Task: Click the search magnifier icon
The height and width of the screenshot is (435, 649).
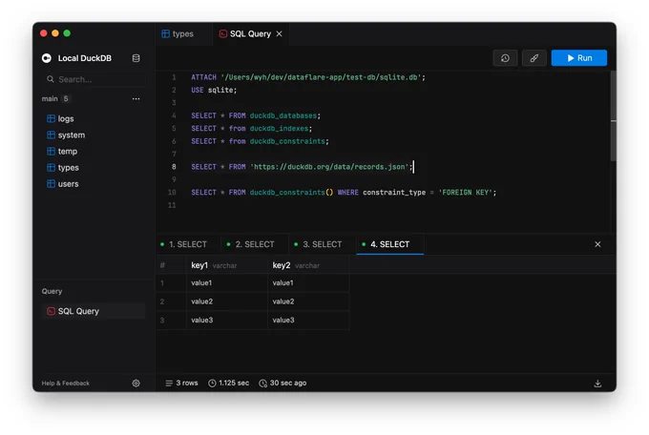Action: [51, 79]
